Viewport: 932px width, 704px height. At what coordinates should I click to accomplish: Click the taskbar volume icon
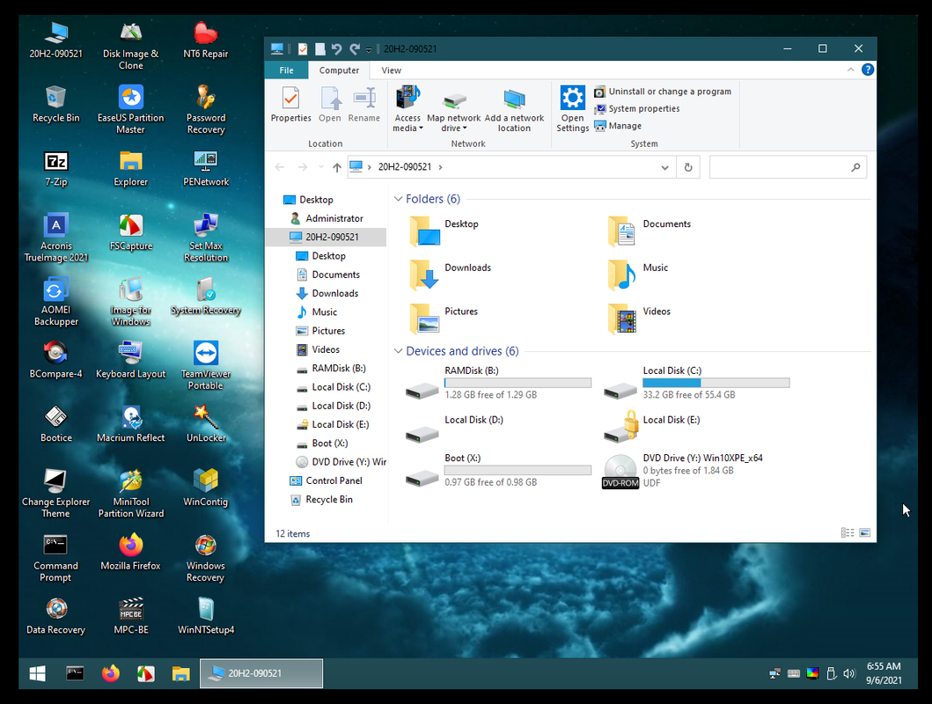(849, 674)
